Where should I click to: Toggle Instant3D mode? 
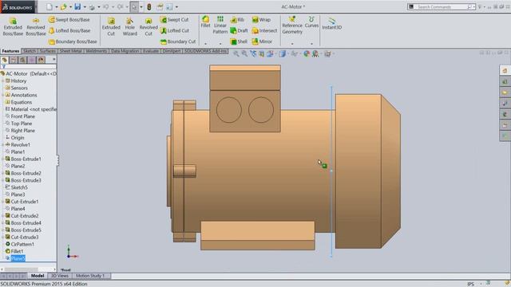[332, 24]
